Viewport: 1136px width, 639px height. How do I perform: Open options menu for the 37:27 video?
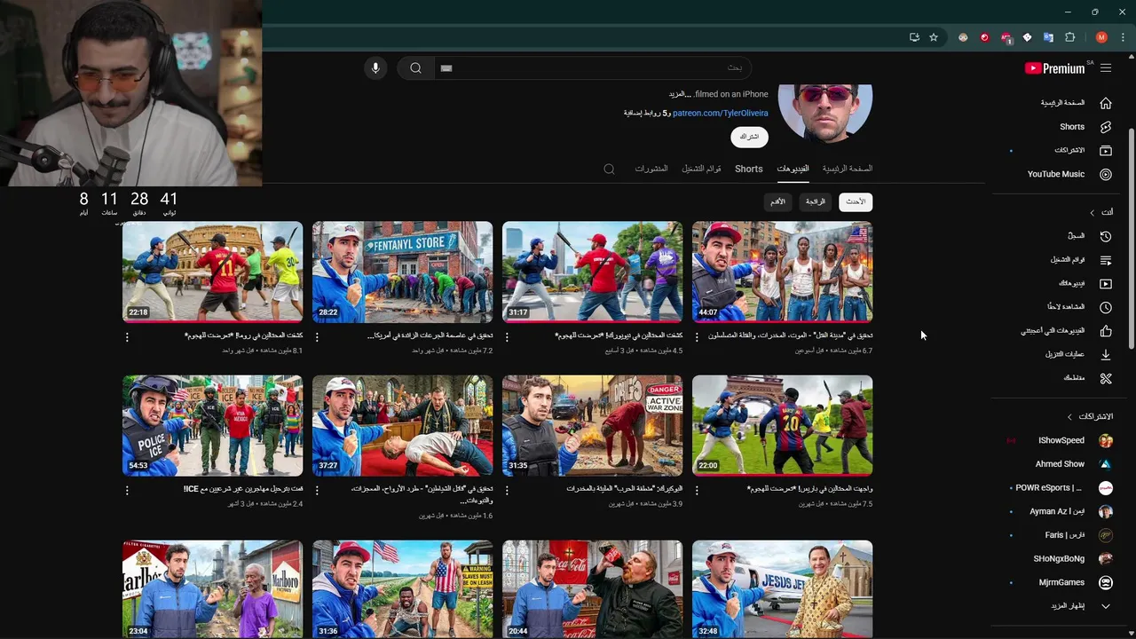tap(317, 491)
